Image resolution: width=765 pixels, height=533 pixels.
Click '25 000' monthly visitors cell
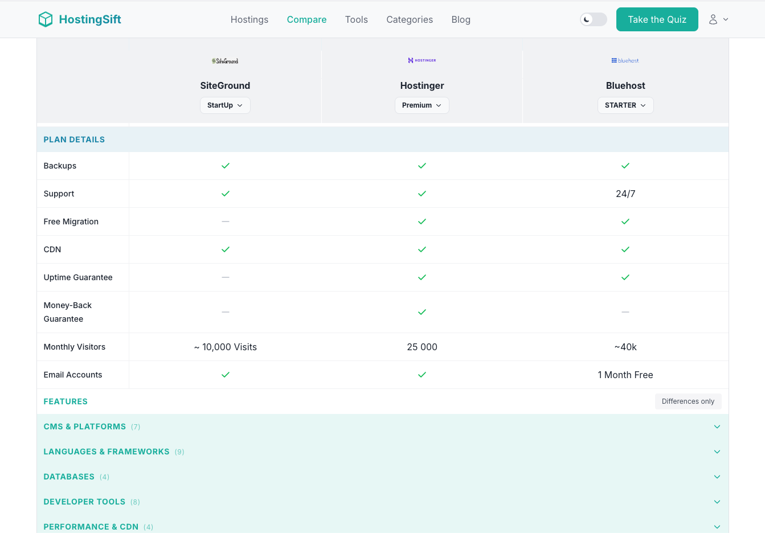pos(422,347)
